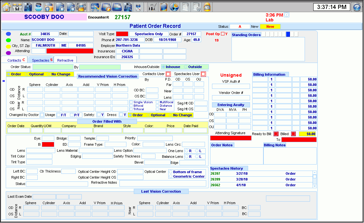Check the Post Op Y checkbox
The image size is (364, 223).
pos(223,34)
